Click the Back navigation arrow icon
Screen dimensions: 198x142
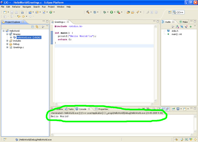tap(24, 16)
